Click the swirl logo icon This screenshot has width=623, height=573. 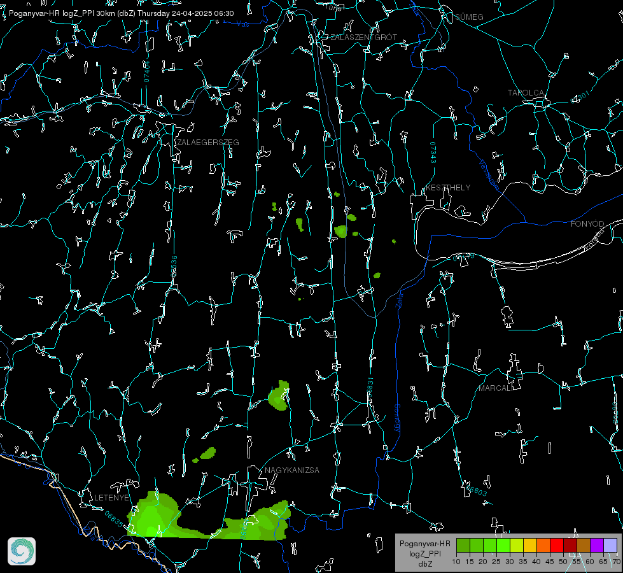pyautogui.click(x=22, y=551)
